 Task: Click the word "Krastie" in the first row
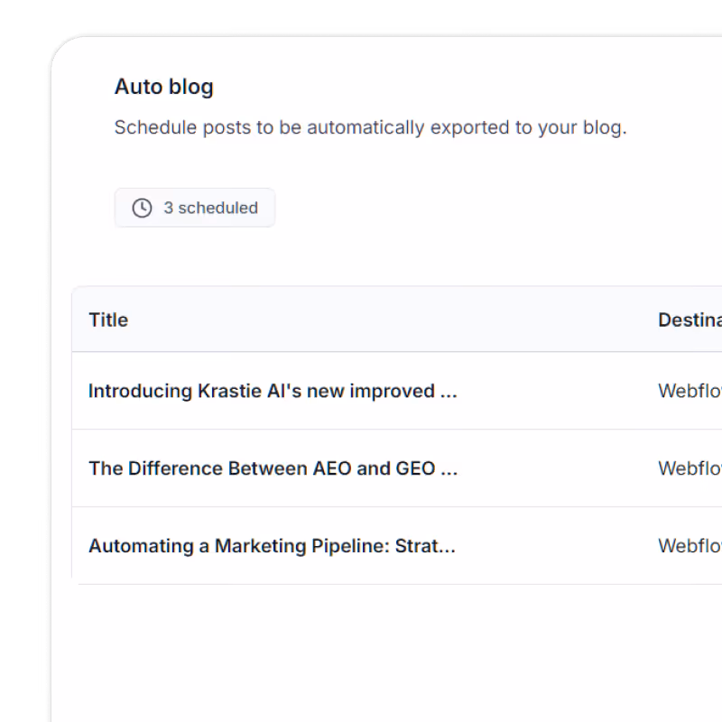coord(228,391)
